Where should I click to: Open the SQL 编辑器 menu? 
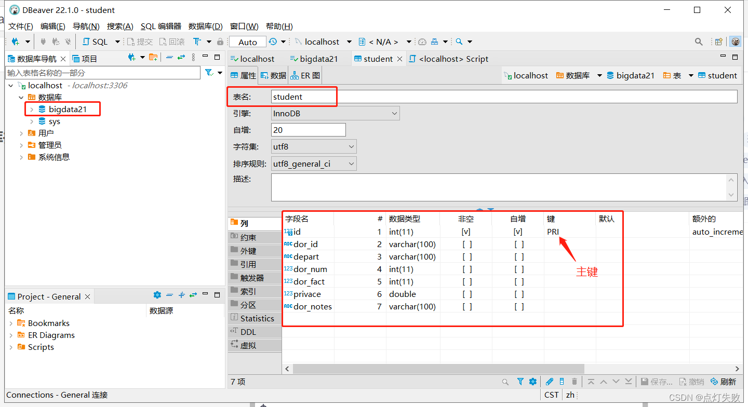point(161,26)
